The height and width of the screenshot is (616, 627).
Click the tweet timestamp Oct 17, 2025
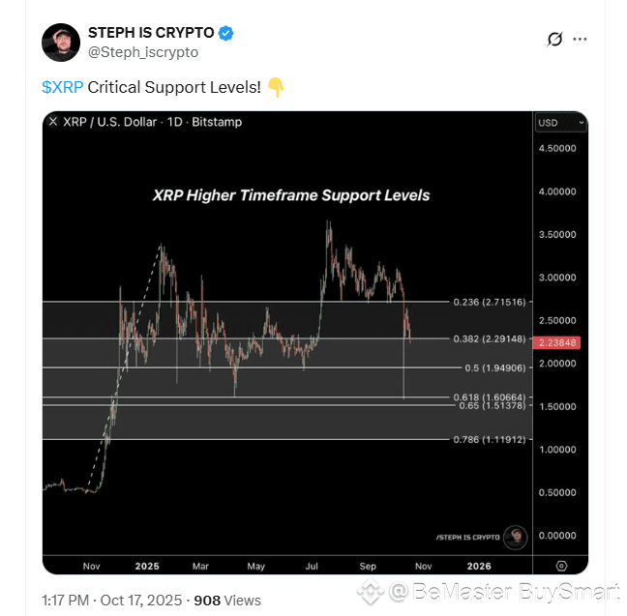(x=136, y=600)
